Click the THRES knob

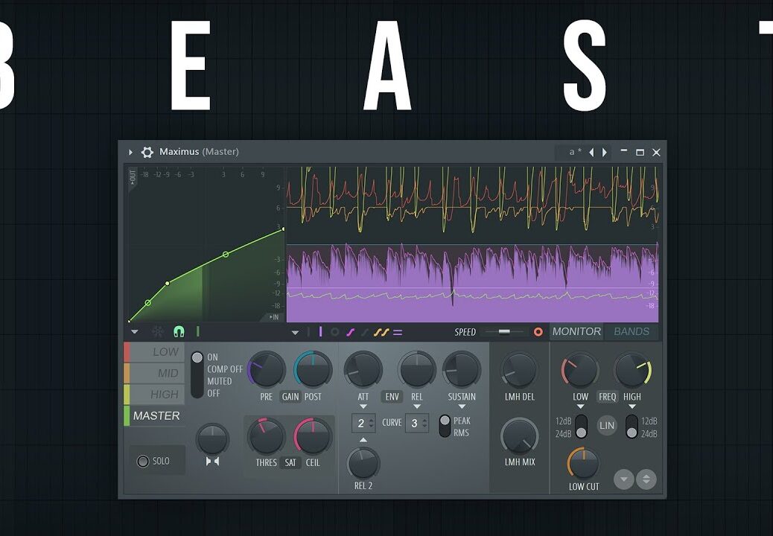[266, 436]
